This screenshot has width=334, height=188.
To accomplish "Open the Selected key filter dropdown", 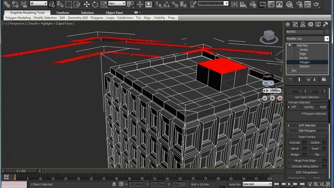I will coord(257,184).
